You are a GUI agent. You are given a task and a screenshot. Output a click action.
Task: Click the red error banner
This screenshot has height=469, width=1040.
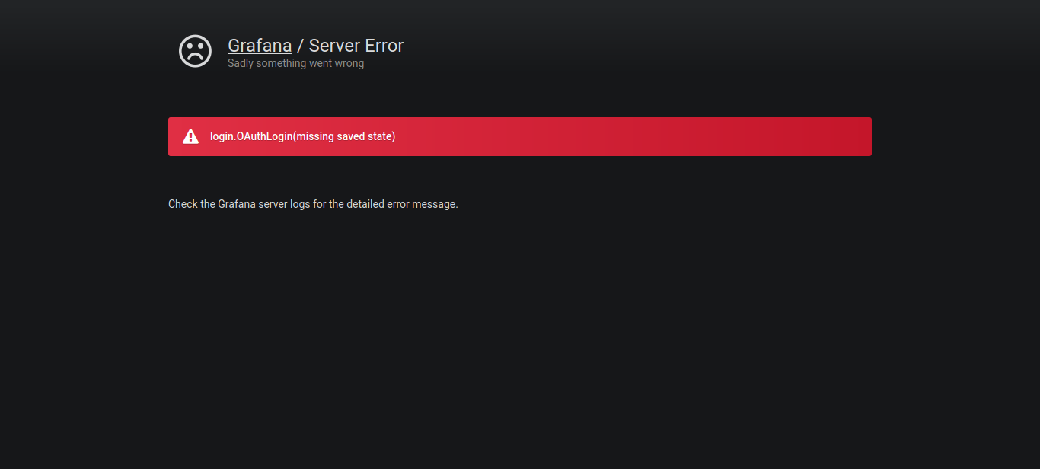tap(520, 136)
